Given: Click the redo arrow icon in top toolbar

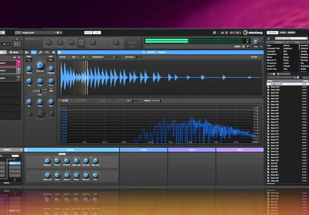Looking at the screenshot, I should [x=237, y=33].
